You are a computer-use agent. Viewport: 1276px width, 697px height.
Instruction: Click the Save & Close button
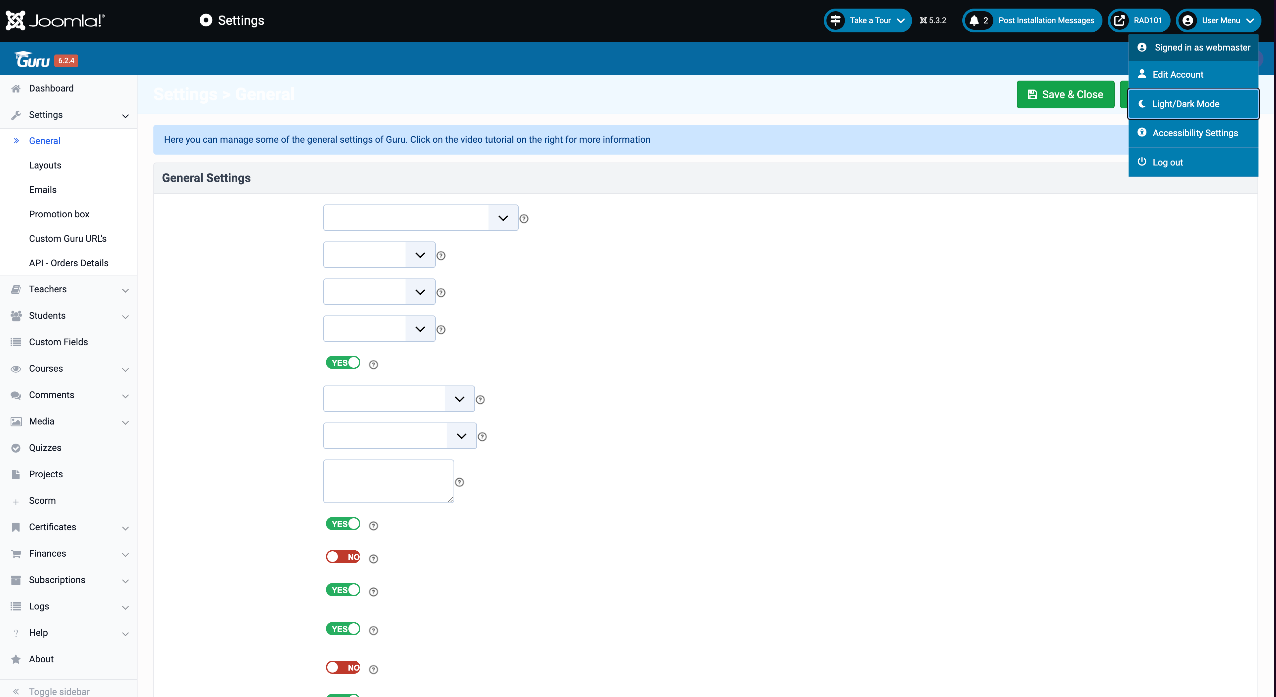(x=1065, y=94)
